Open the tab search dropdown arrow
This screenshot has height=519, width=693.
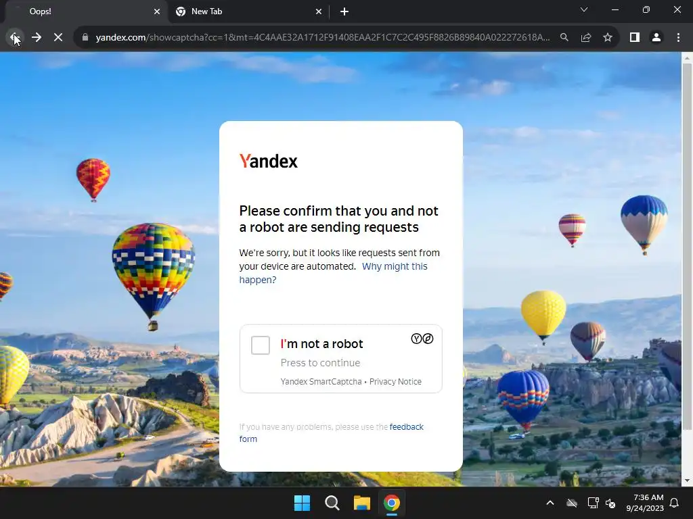pyautogui.click(x=584, y=9)
